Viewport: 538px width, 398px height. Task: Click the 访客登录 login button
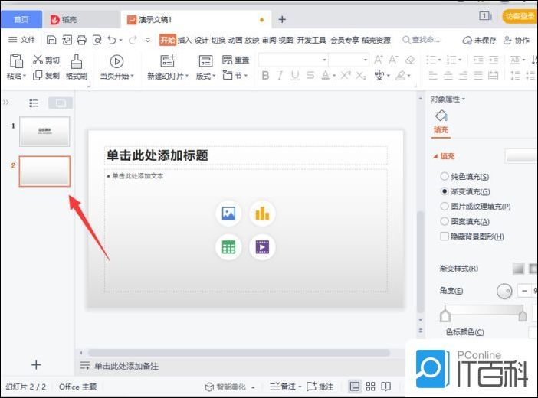(520, 16)
